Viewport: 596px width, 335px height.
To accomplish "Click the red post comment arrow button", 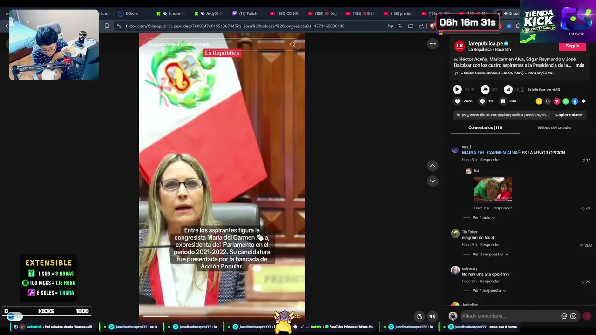I will tap(587, 316).
